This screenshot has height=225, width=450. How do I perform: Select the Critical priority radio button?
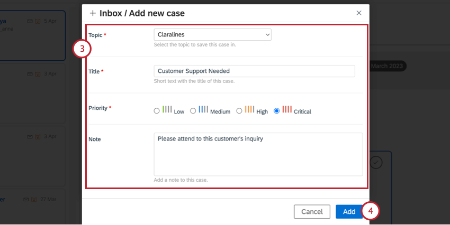pos(277,111)
